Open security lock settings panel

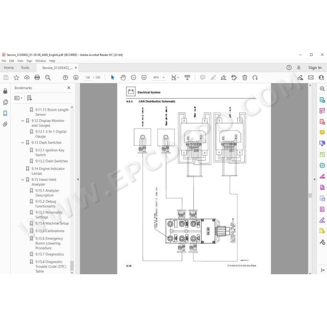5,91
